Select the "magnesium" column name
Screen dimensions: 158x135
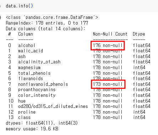coord(29,68)
